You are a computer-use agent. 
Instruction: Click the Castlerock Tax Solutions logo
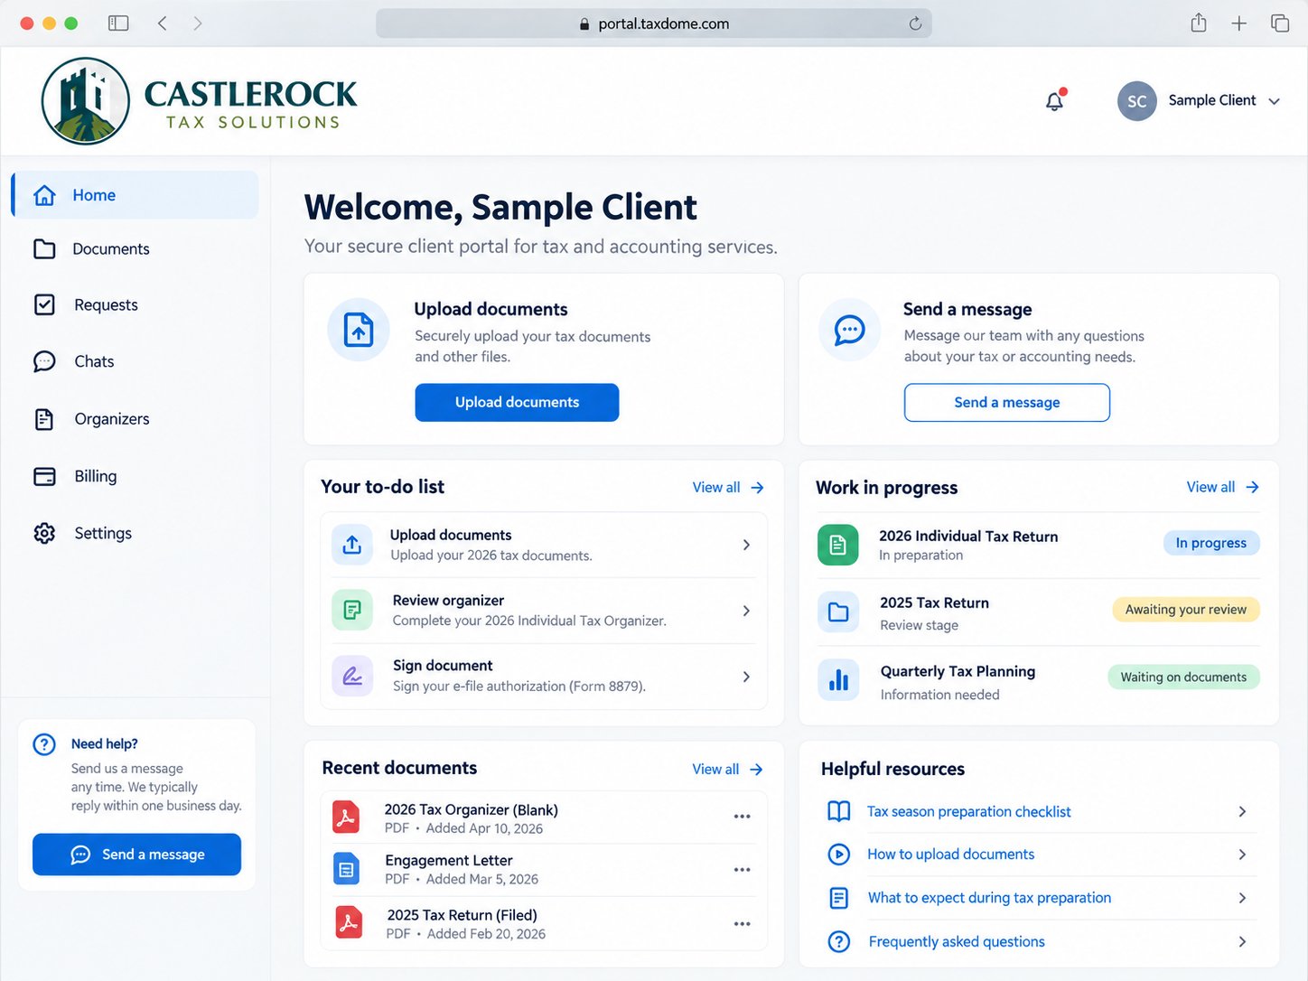pos(199,100)
